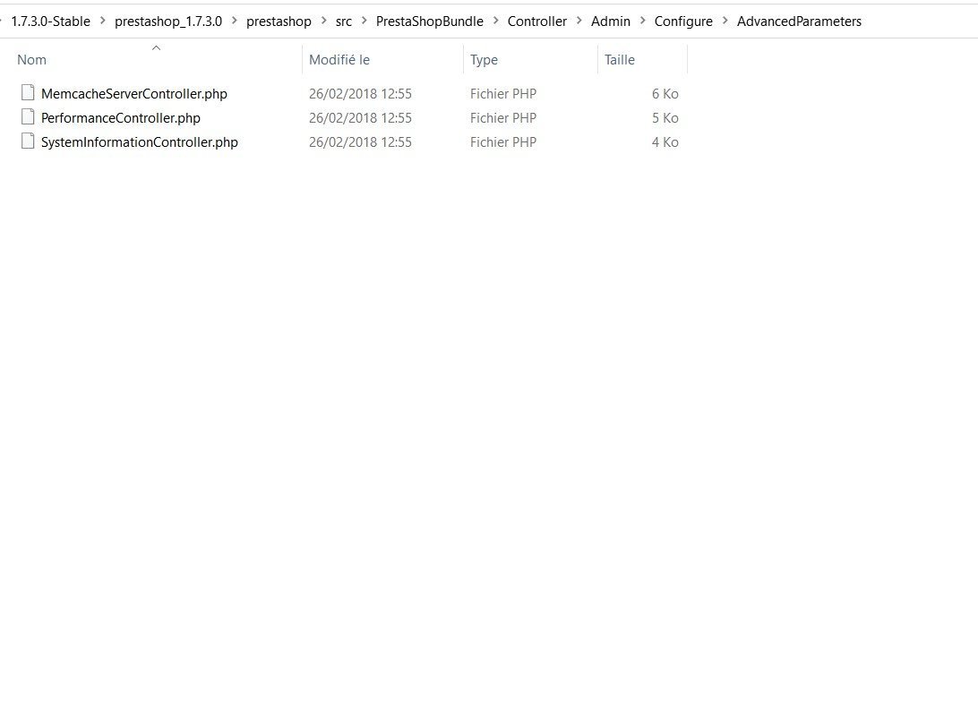The width and height of the screenshot is (978, 702).
Task: Go to 1.7.3.0-Stable in breadcrumb
Action: [x=50, y=21]
